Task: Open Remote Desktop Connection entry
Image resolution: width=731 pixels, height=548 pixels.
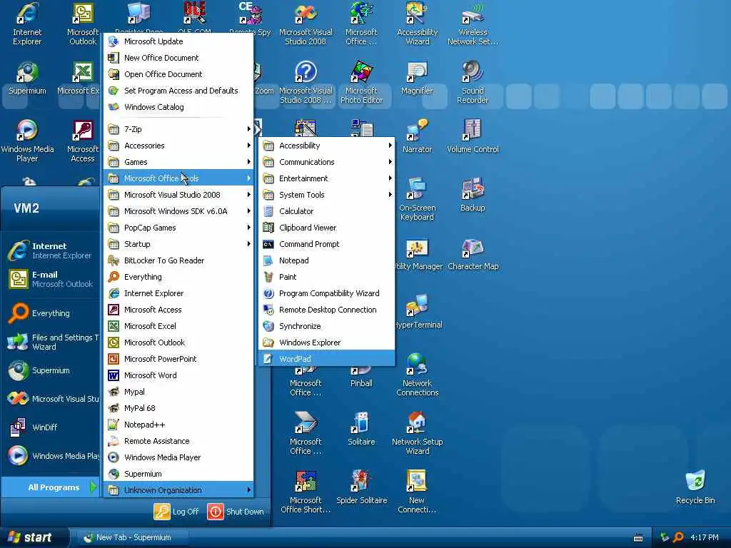Action: pyautogui.click(x=326, y=310)
